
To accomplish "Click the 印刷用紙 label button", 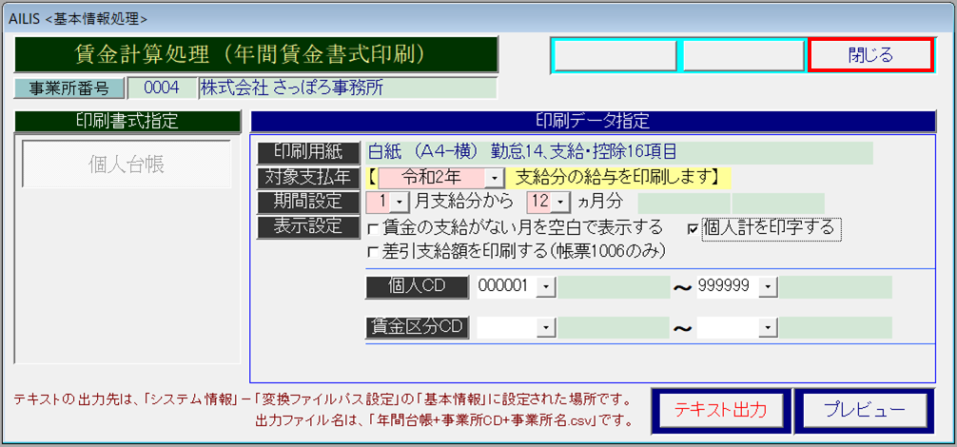I will coord(308,153).
